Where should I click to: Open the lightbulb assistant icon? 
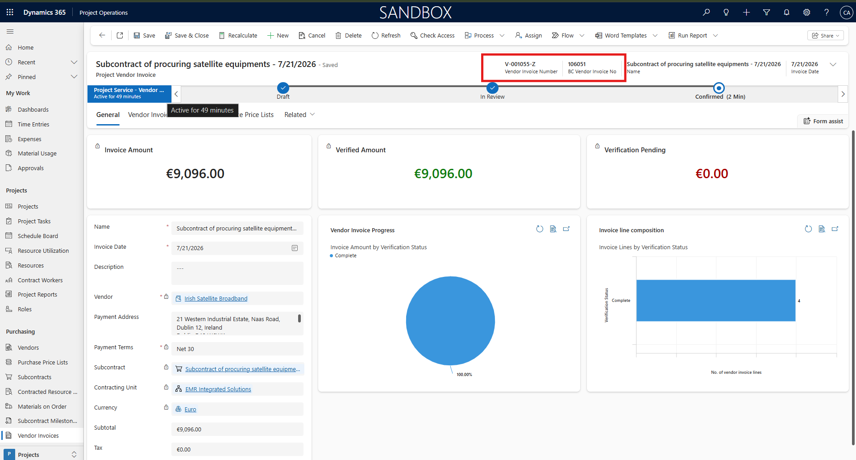pos(726,13)
